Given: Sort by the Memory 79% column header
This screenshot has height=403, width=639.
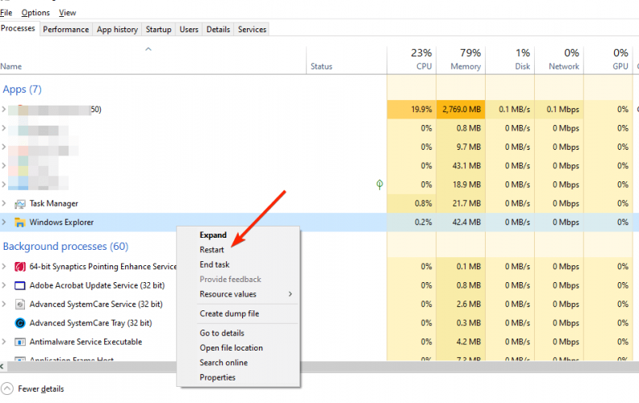Looking at the screenshot, I should [x=461, y=60].
